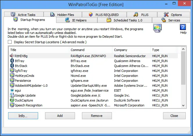Select the BtTray.exe command cell
This screenshot has width=193, height=136.
click(78, 61)
